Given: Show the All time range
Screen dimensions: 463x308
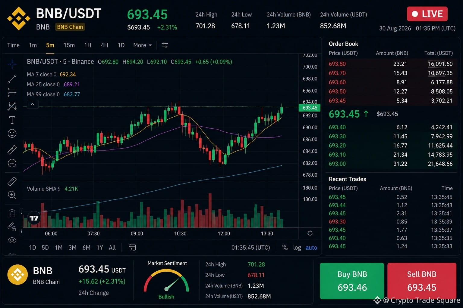Looking at the screenshot, I should tap(112, 248).
